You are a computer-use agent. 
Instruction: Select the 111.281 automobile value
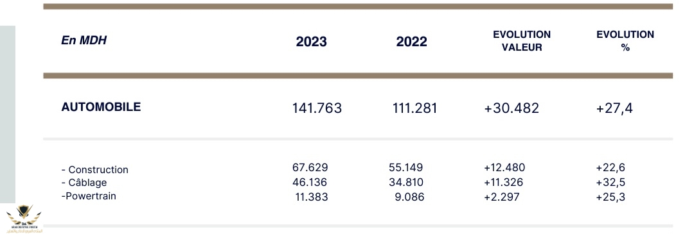point(414,108)
